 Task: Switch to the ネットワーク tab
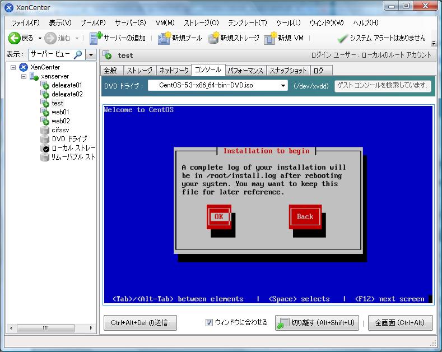(174, 71)
